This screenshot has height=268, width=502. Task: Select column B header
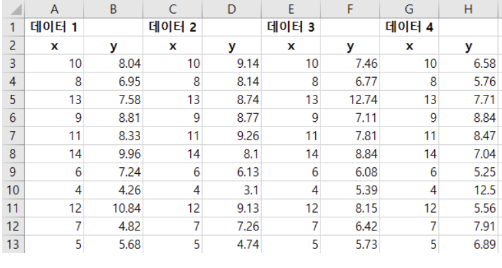tap(113, 9)
